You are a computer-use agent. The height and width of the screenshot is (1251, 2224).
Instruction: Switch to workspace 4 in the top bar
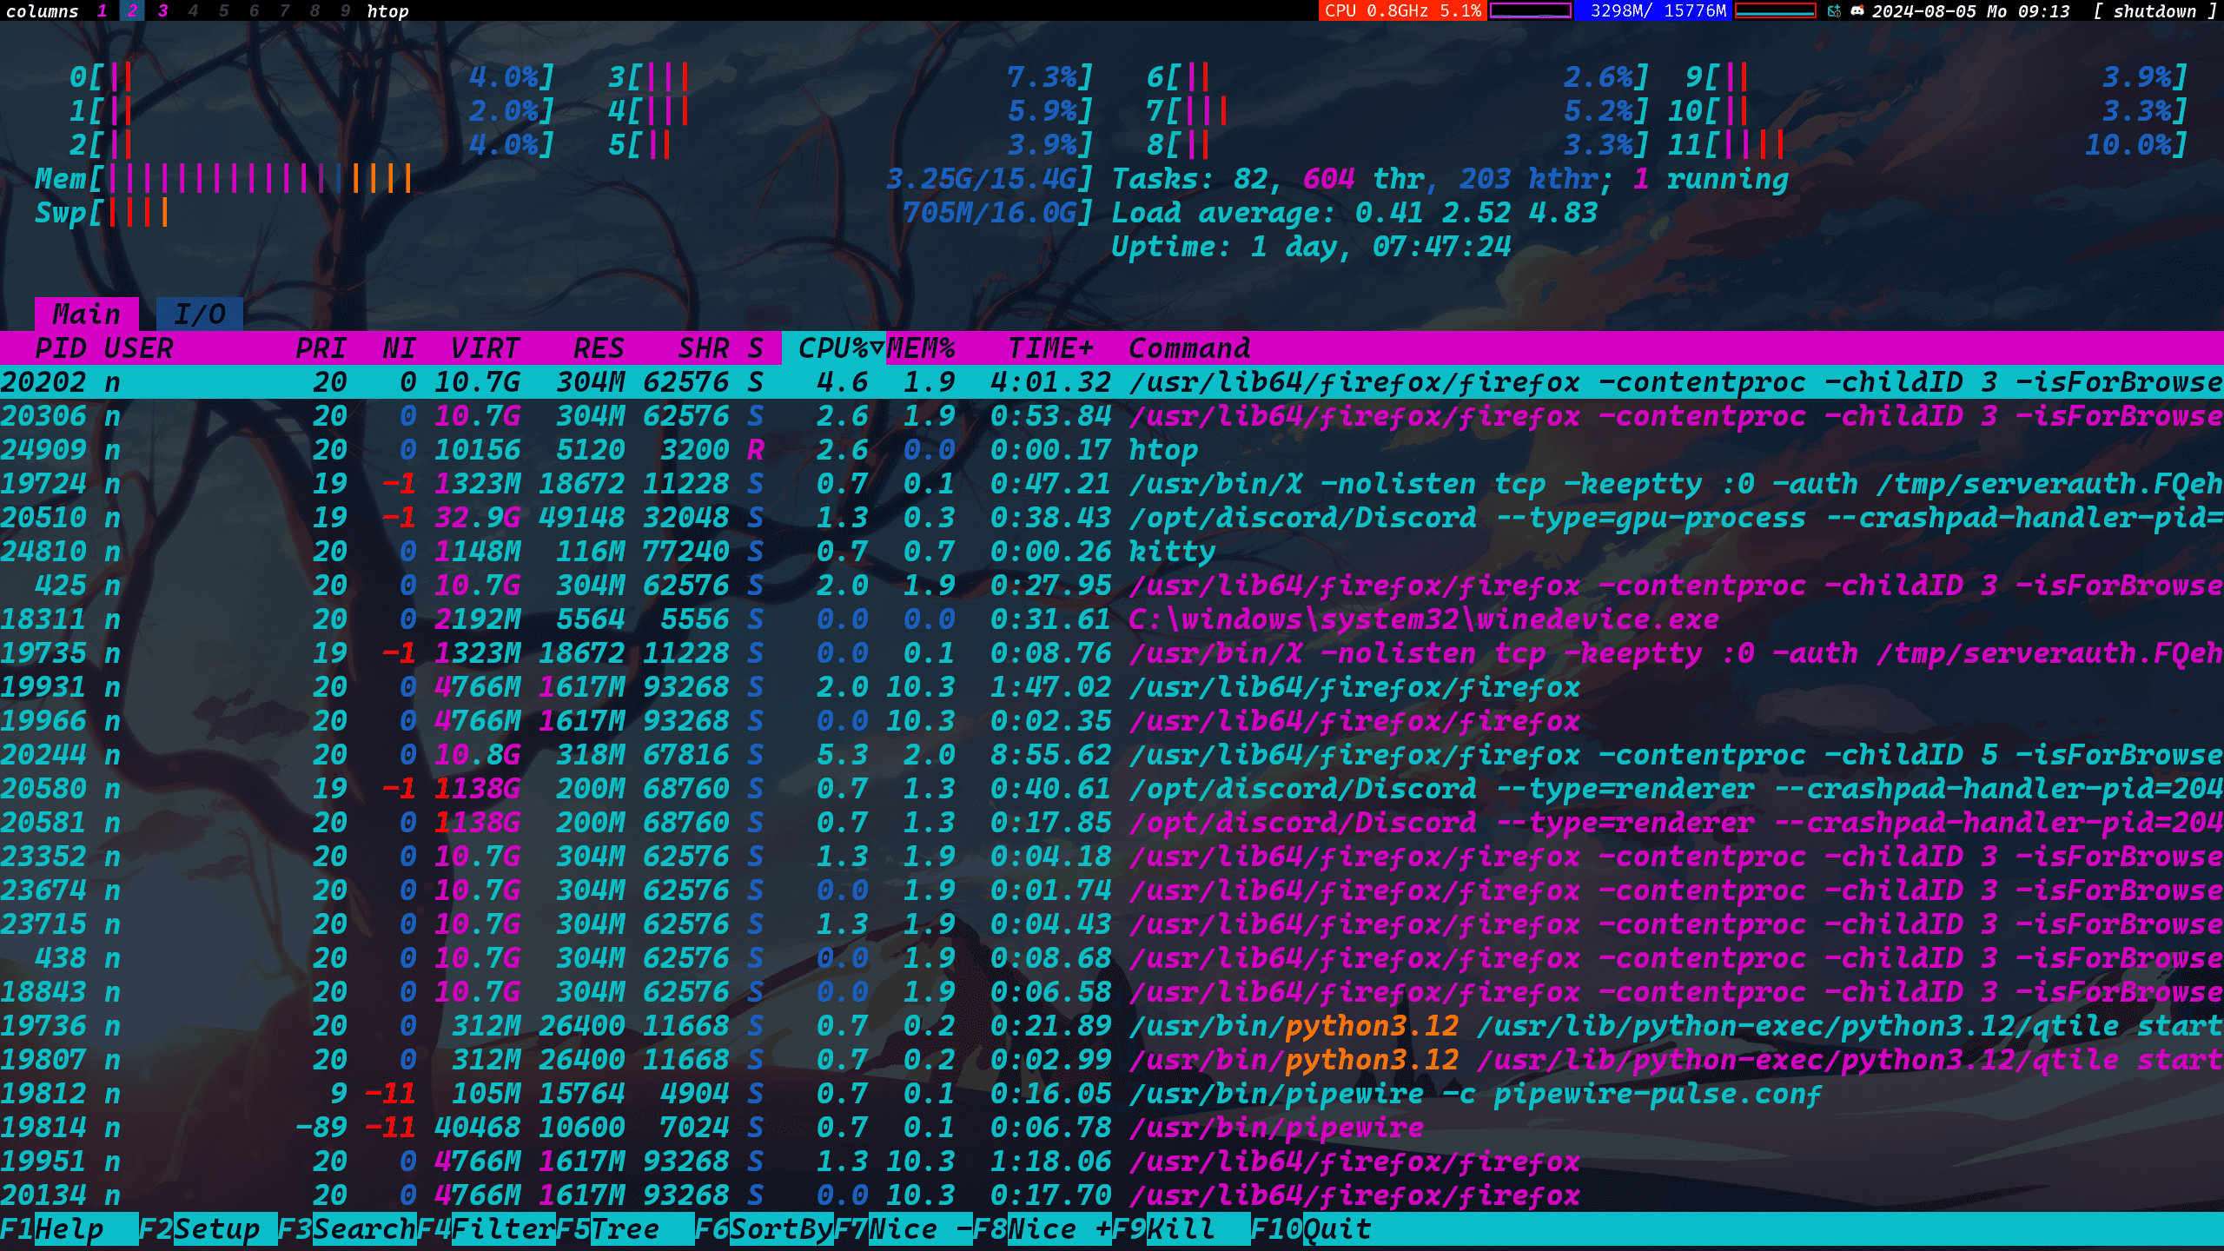[193, 11]
